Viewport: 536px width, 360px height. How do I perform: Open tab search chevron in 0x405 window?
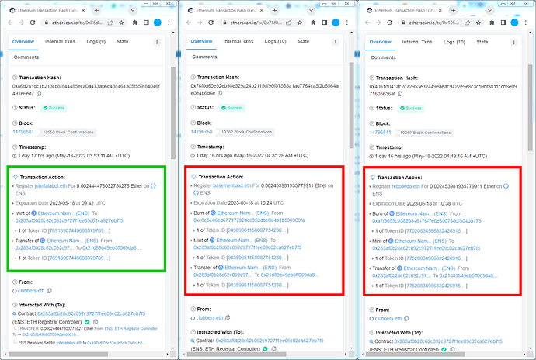coord(490,10)
